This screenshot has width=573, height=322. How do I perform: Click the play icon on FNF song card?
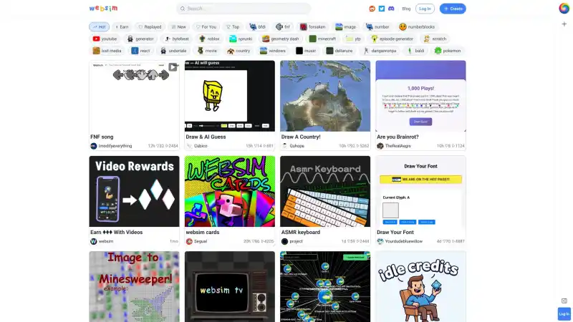coord(173,67)
